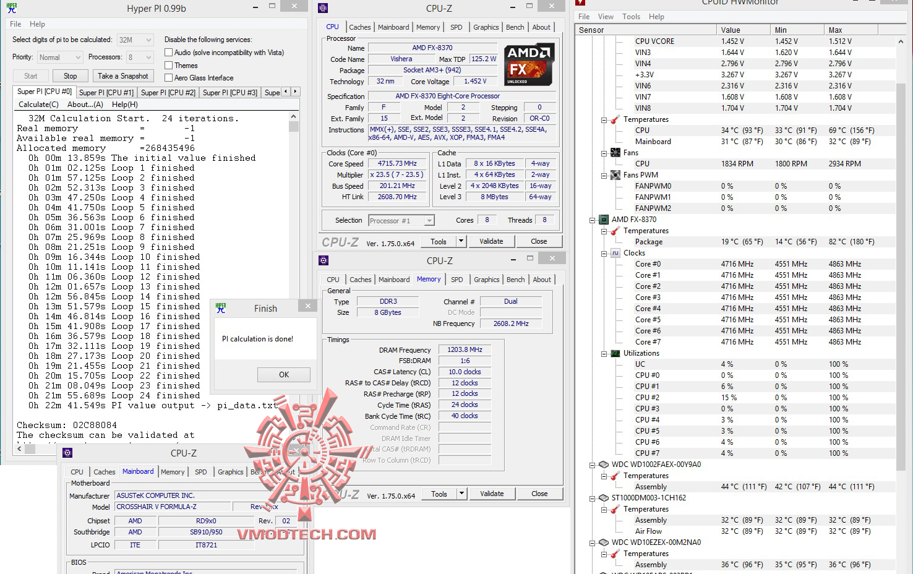
Task: Collapse the Fans PWM tree node
Action: pos(604,175)
